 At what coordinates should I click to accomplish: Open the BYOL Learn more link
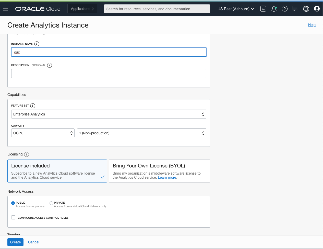(167, 177)
